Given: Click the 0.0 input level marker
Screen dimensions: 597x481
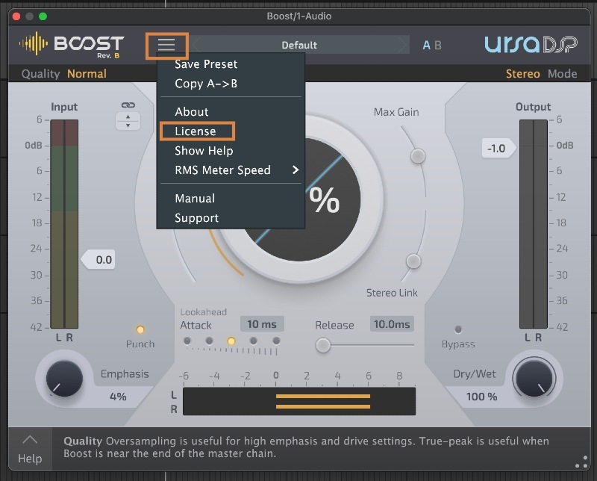Looking at the screenshot, I should tap(99, 260).
